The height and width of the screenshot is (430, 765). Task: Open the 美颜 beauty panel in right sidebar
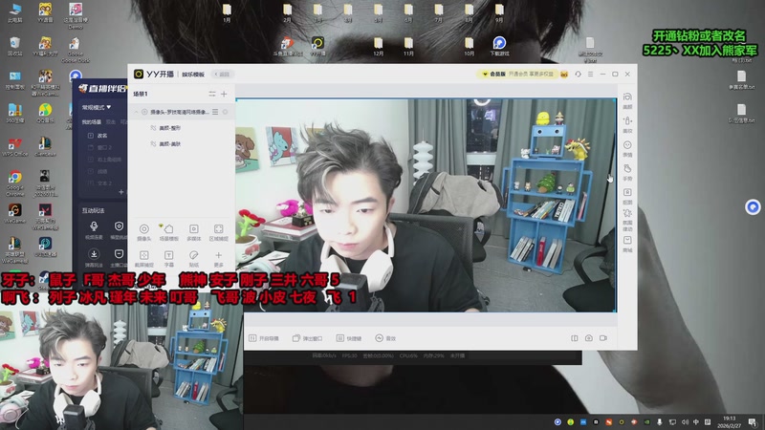pos(627,98)
